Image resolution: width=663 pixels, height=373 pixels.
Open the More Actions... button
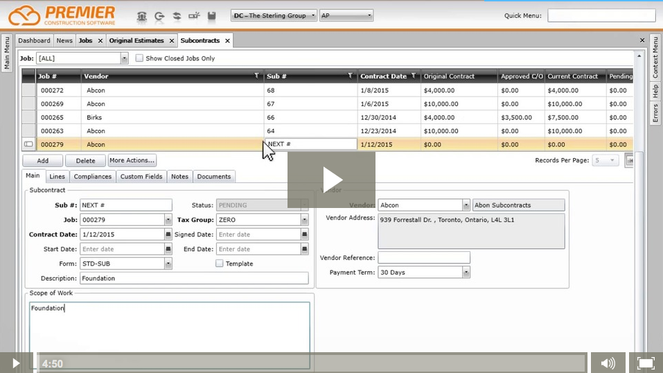point(132,160)
